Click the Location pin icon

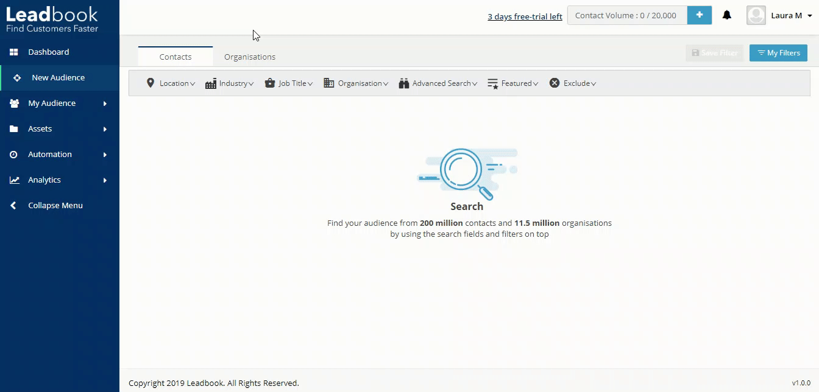coord(151,83)
